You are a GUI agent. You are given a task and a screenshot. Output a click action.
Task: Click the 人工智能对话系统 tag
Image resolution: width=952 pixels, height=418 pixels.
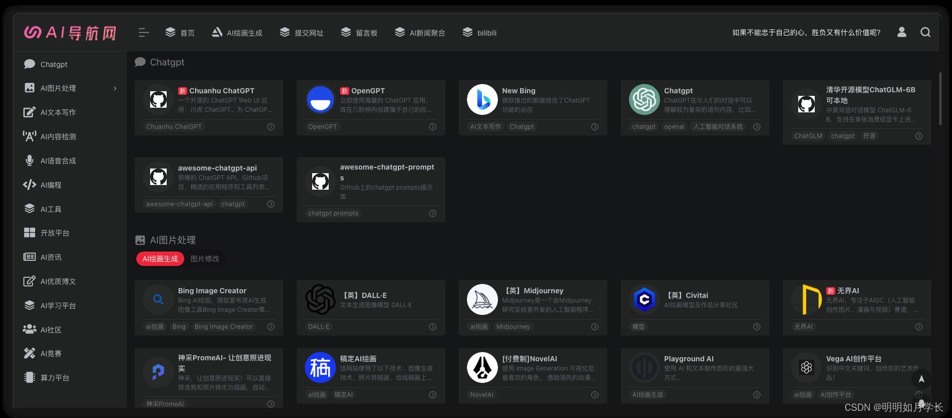pos(718,127)
